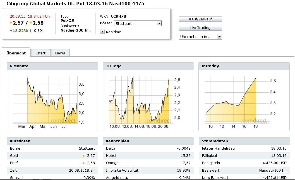
Task: Click the orange dot beside ask price 2,58
Action: pyautogui.click(x=31, y=23)
